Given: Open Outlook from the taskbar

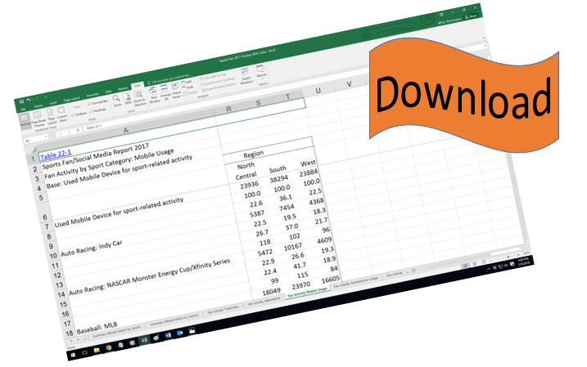Looking at the screenshot, I should coord(180,333).
